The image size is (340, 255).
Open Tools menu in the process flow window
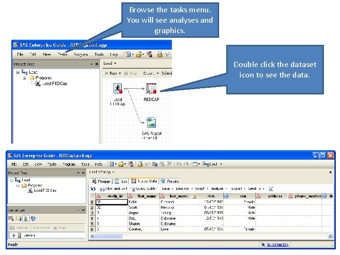(99, 54)
